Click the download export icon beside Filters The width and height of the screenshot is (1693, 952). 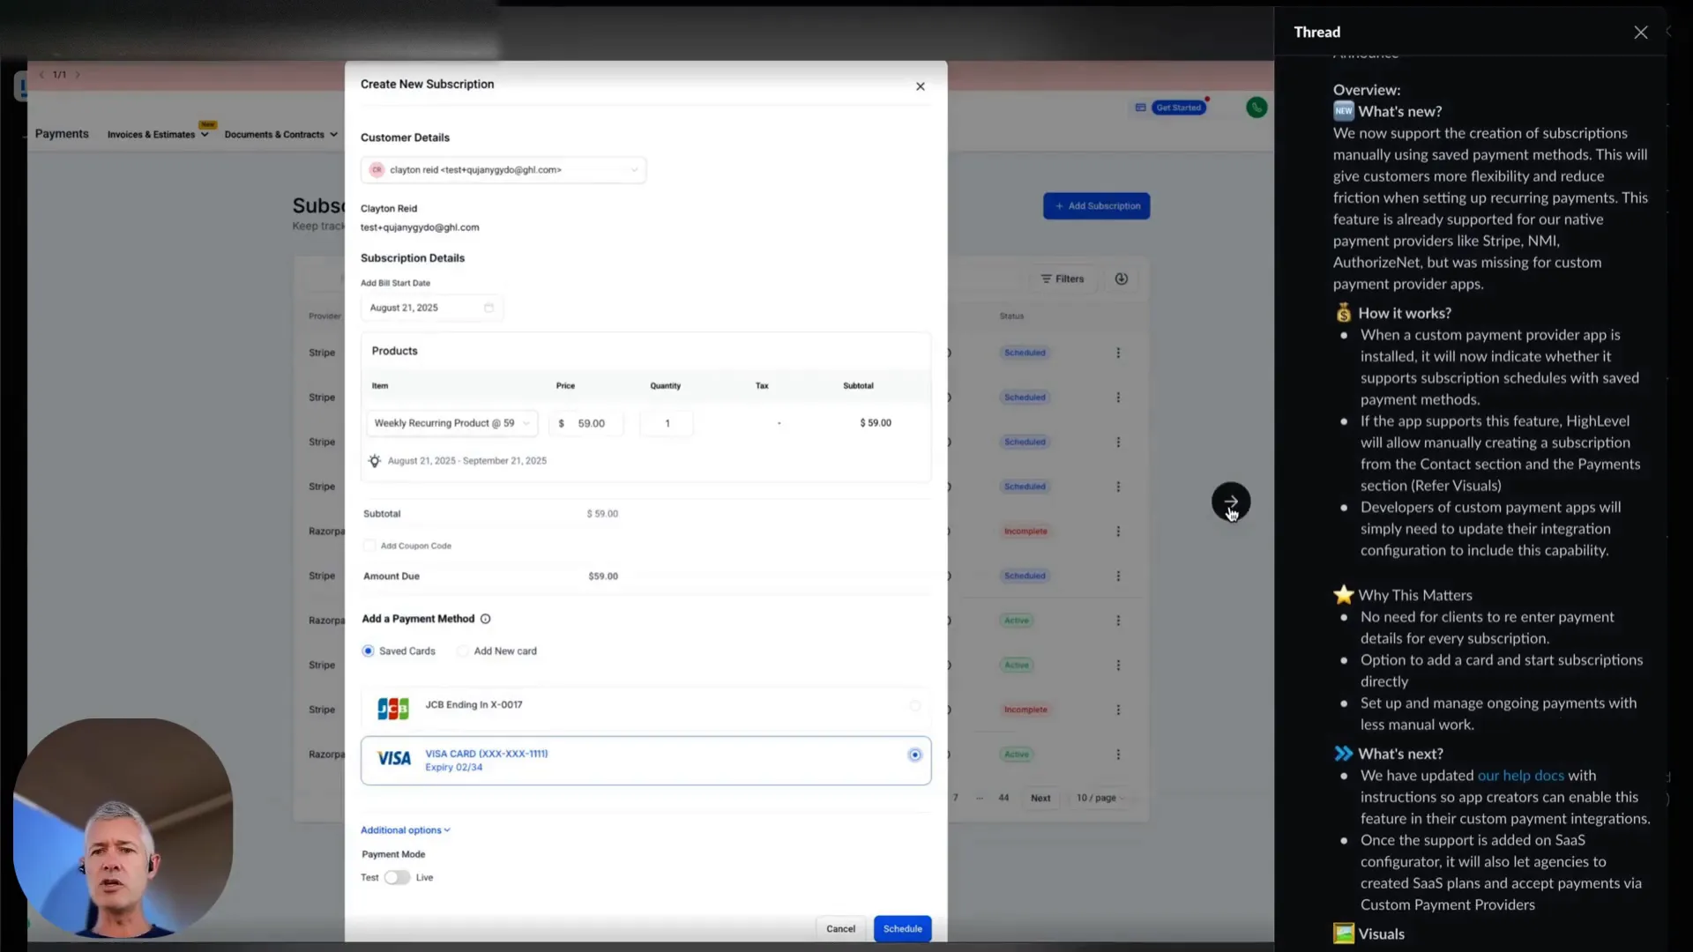(1121, 279)
